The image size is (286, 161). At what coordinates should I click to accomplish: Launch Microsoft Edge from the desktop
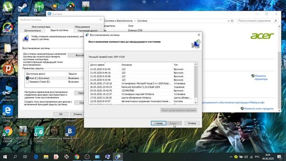(8, 113)
